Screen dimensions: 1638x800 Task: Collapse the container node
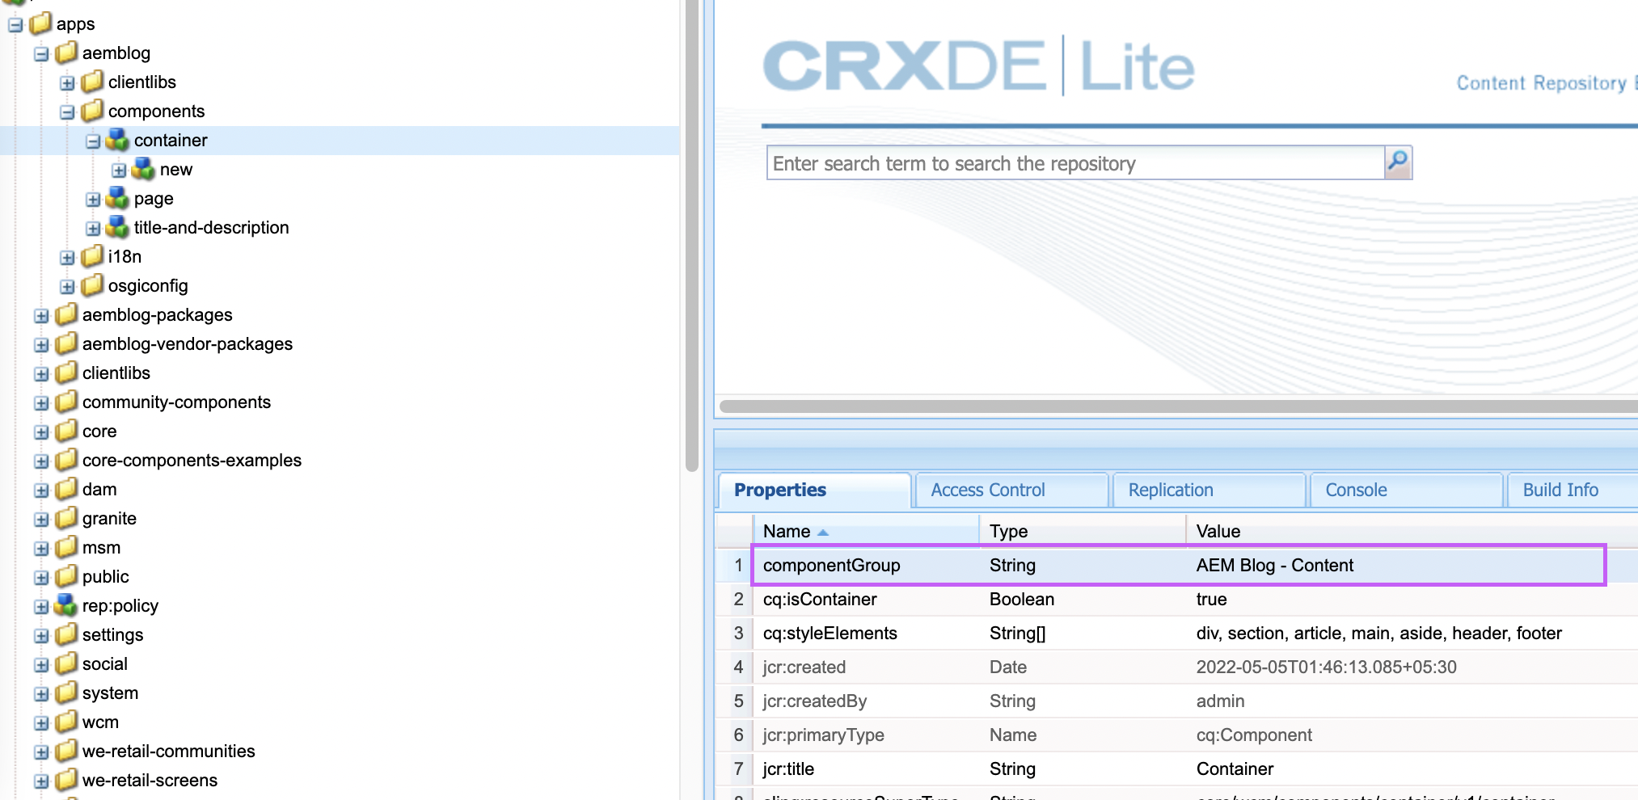93,141
